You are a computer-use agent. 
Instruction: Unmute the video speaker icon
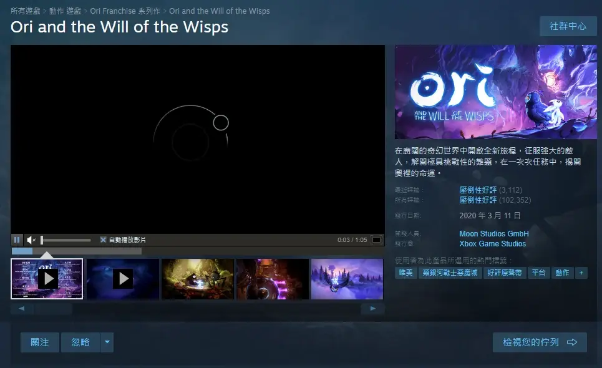(31, 240)
